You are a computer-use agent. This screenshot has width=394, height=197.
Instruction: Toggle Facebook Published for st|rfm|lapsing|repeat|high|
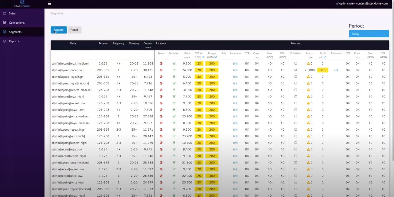[x=174, y=143]
